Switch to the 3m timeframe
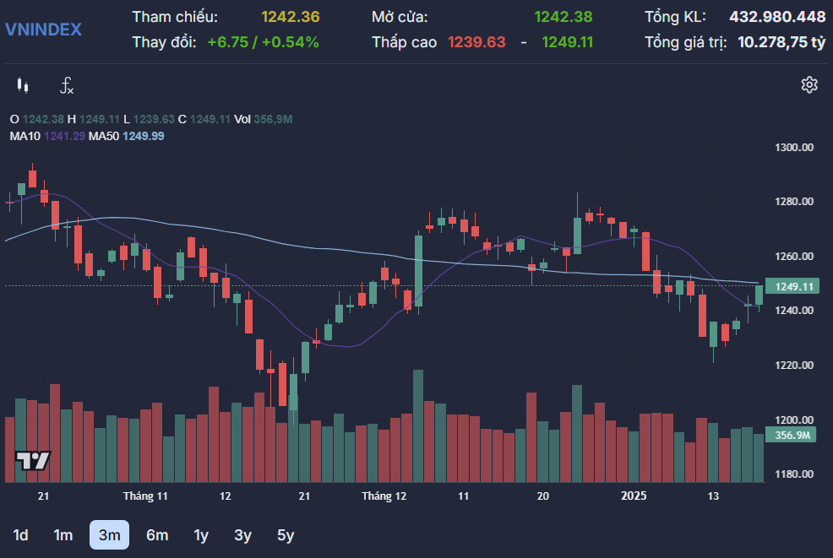833x558 pixels. (110, 534)
